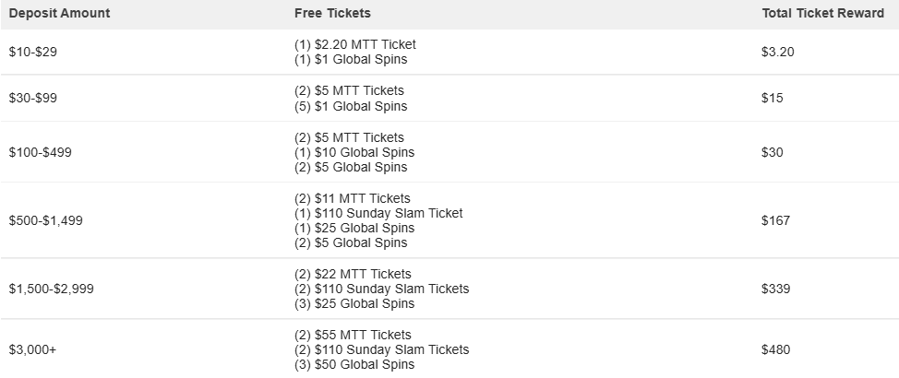899x378 pixels.
Task: Select the $10-$29 deposit tier cell
Action: [33, 53]
